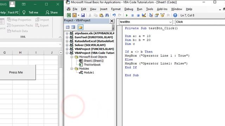Select ThisWorkbook in project tree

click(x=92, y=65)
